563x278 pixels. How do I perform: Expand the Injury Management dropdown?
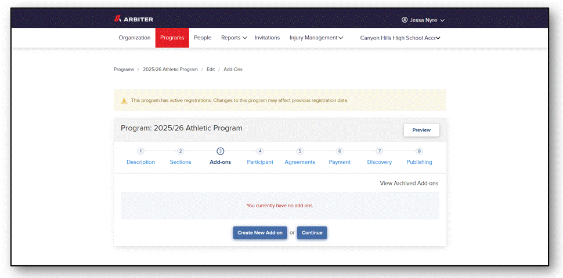[x=316, y=38]
